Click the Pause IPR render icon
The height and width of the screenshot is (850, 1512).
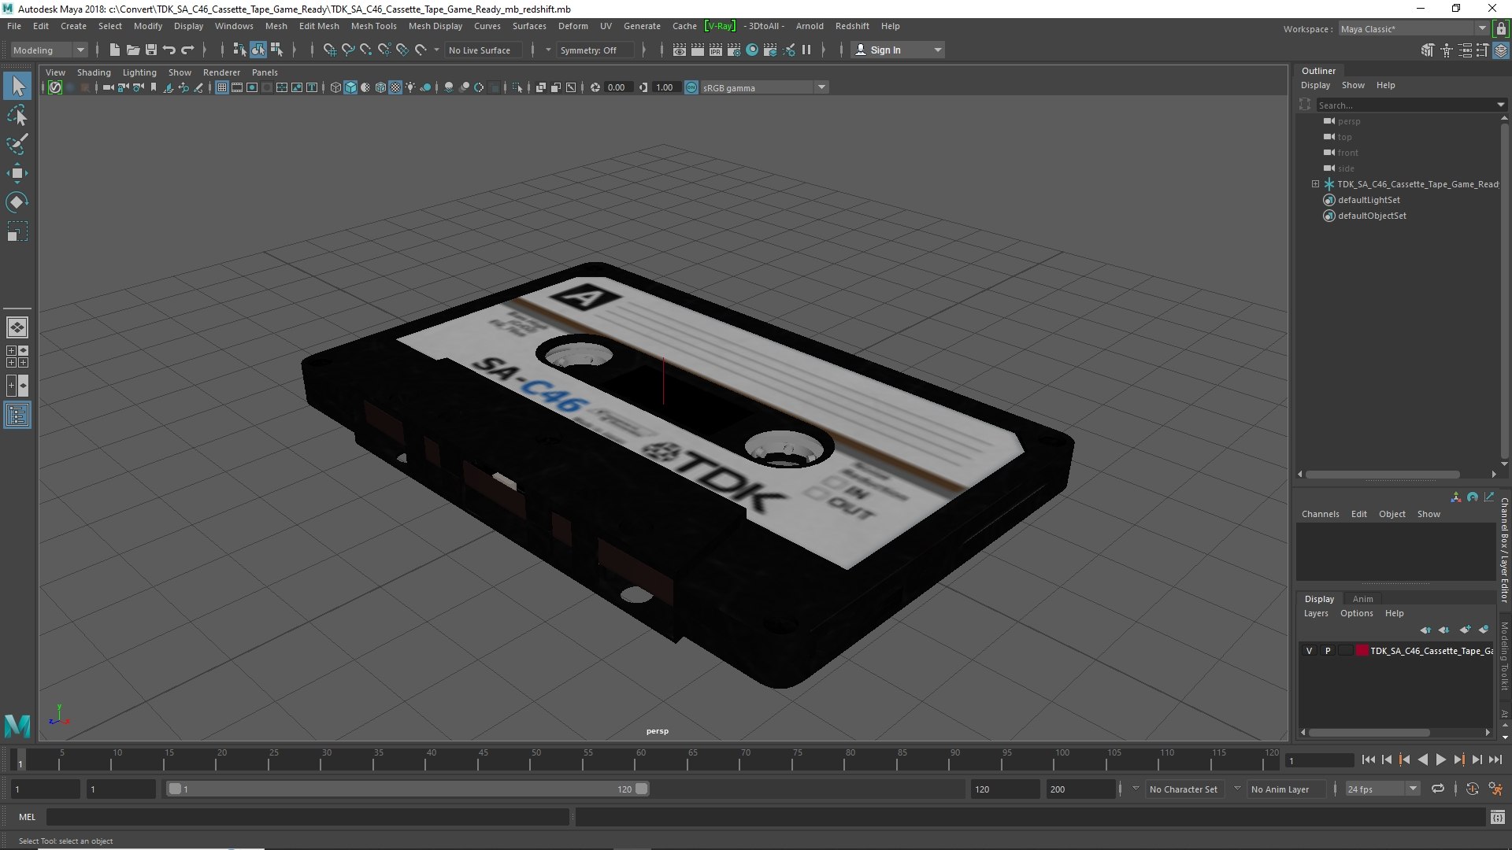click(x=806, y=50)
